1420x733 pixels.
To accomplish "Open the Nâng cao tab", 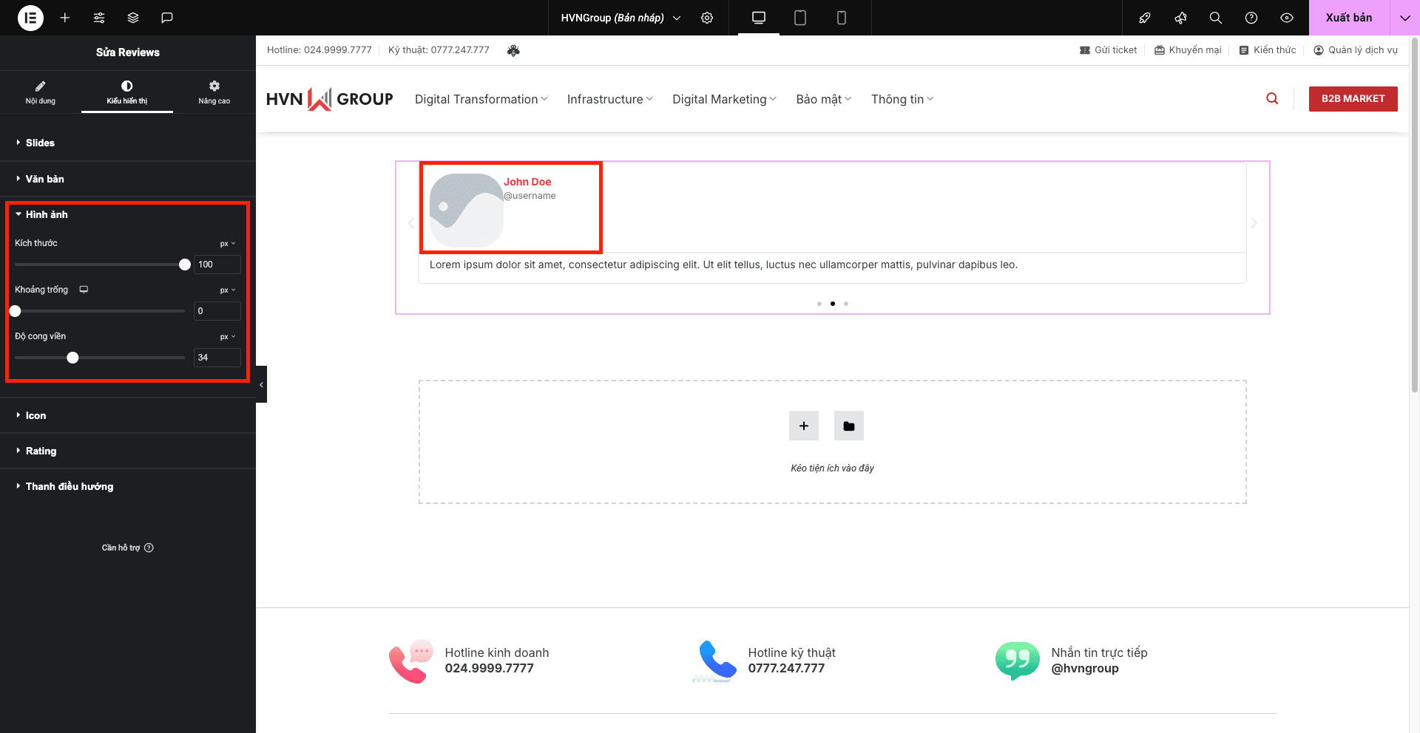I will click(x=214, y=92).
